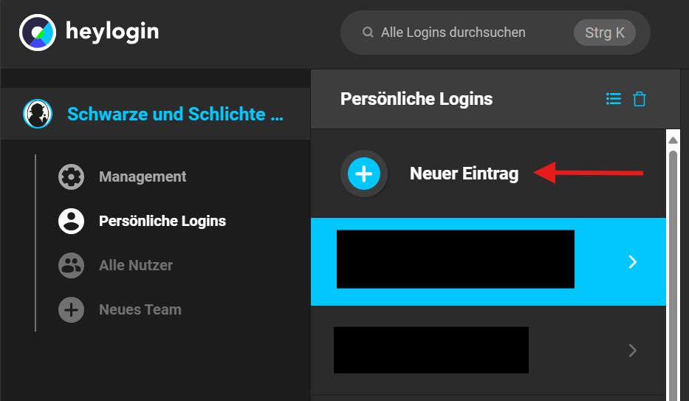Open the list view icon
689x401 pixels.
pyautogui.click(x=613, y=99)
